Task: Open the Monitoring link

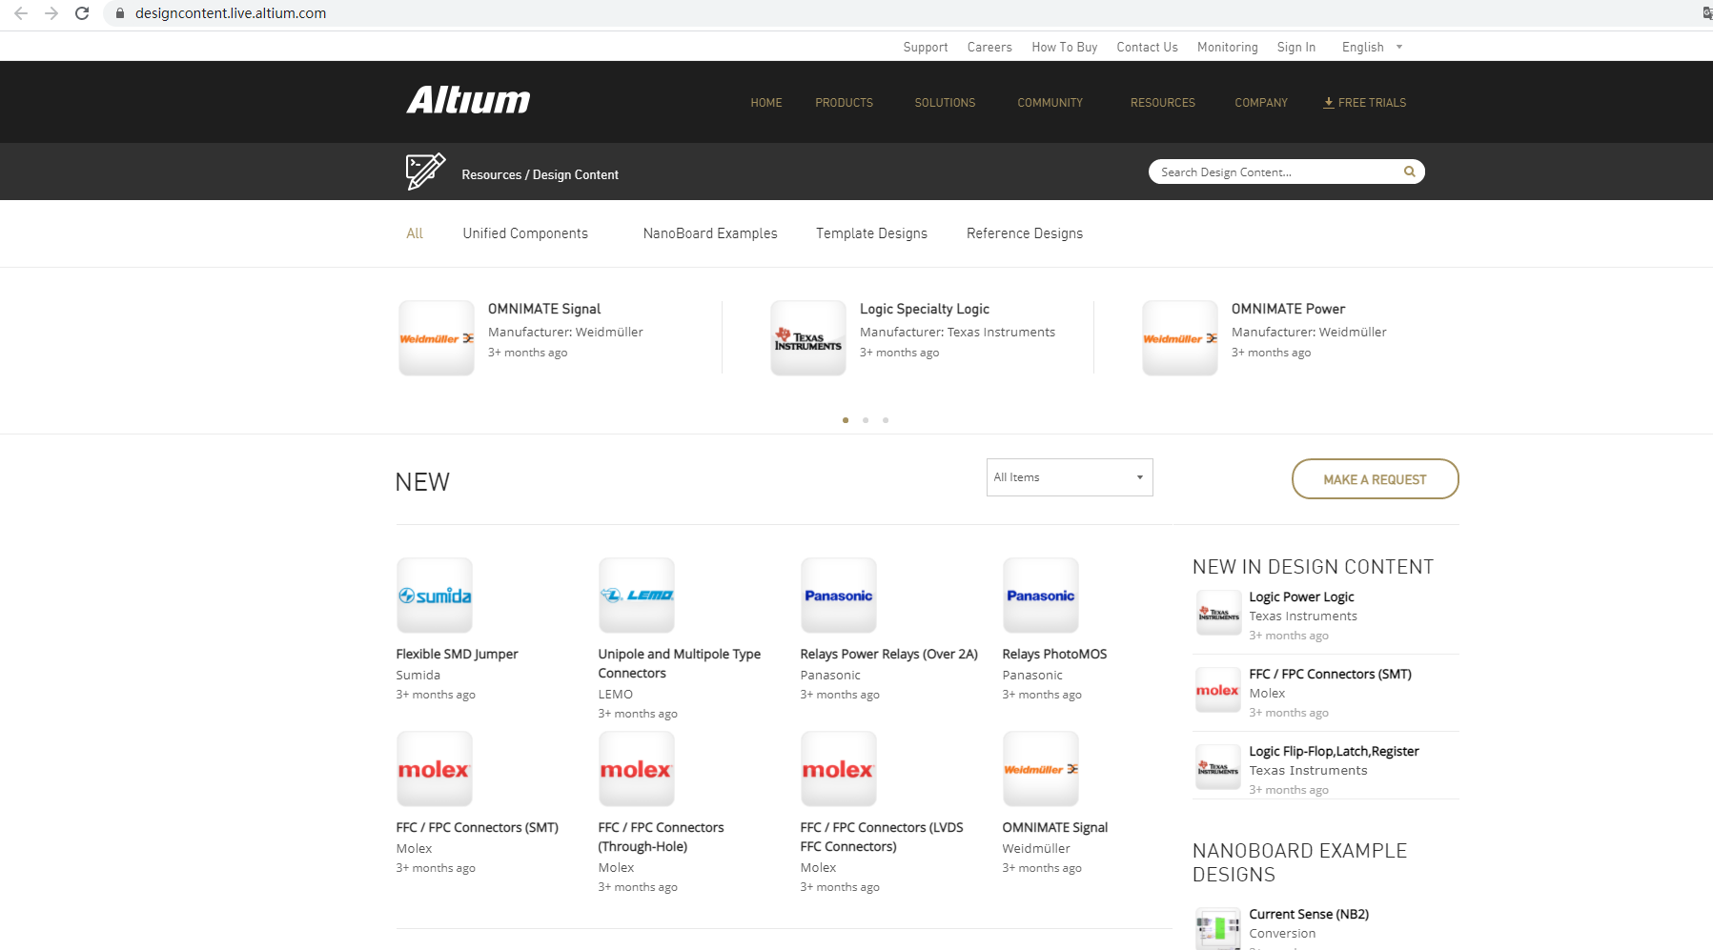Action: pyautogui.click(x=1227, y=47)
